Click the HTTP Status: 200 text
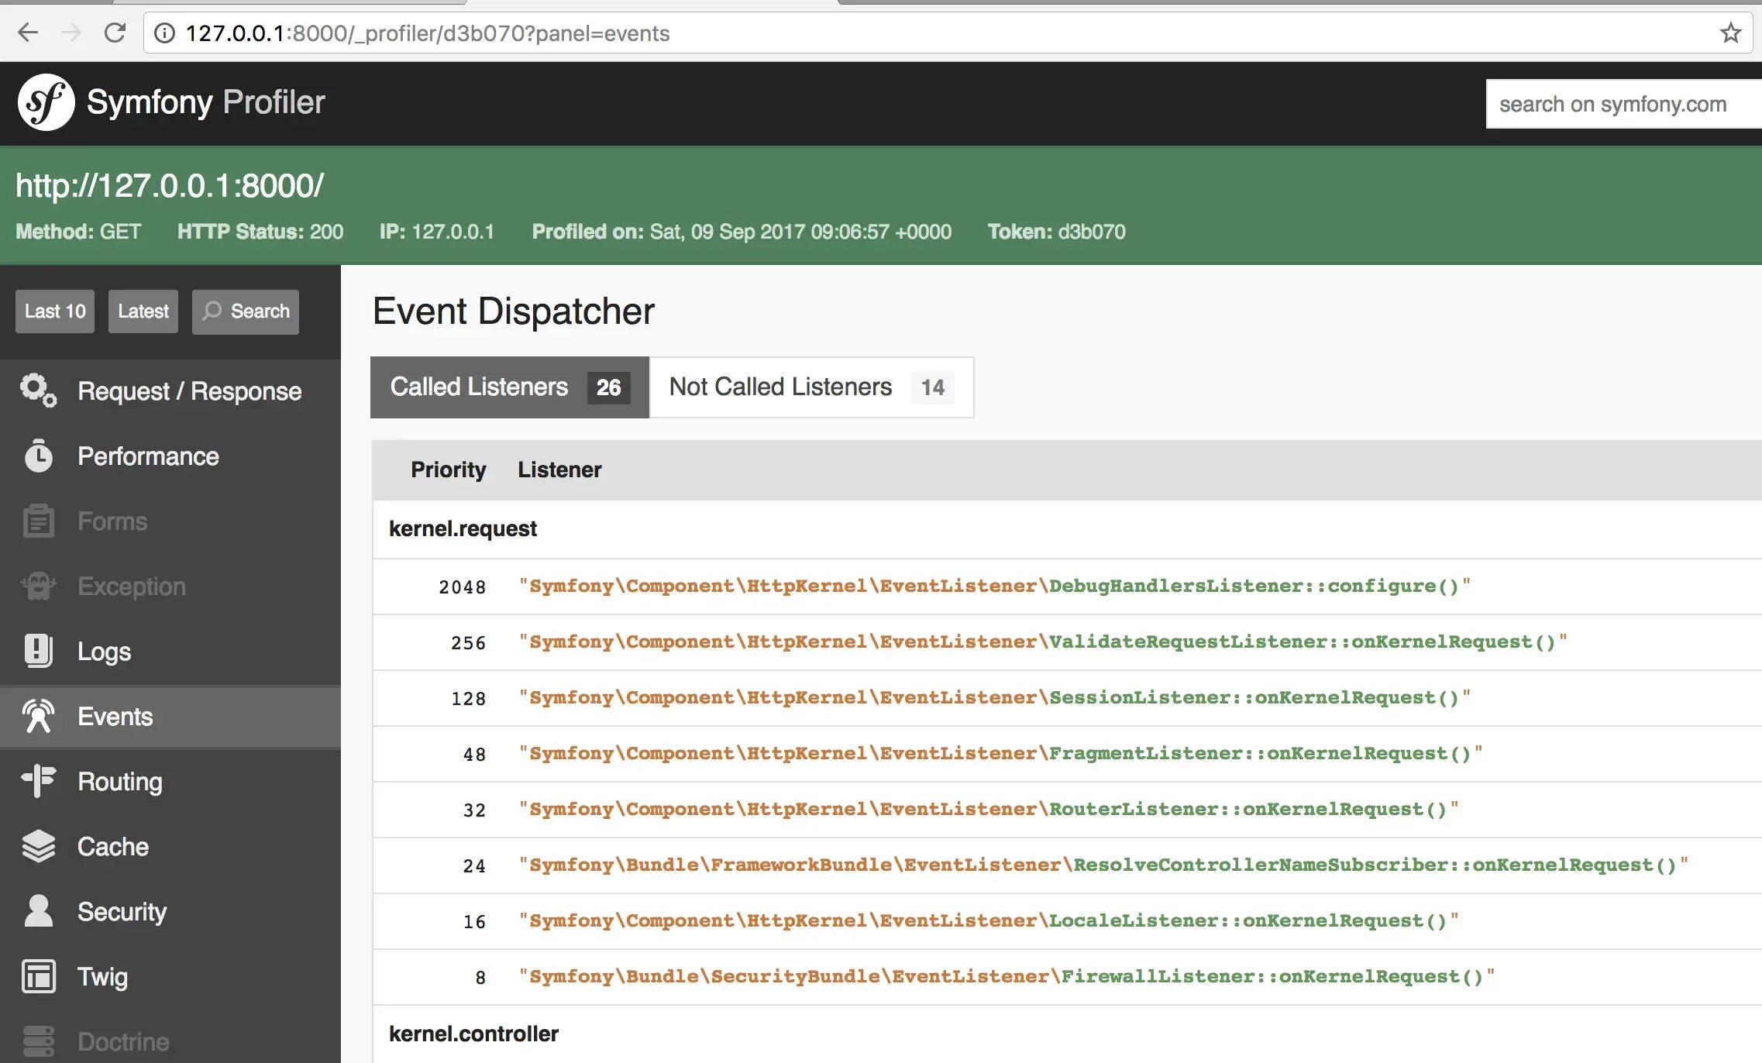 260,232
